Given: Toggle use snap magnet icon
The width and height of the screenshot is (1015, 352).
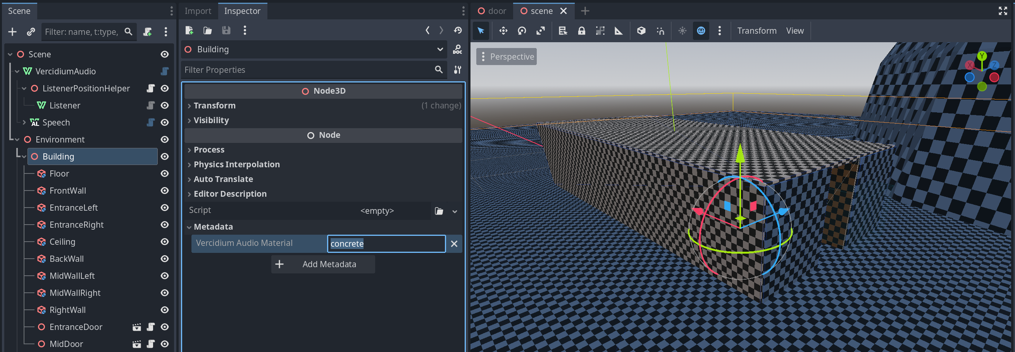Looking at the screenshot, I should [660, 31].
